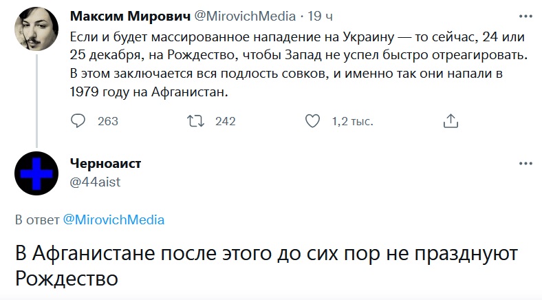The image size is (542, 300).
Task: Click the 1,2 тыс. likes count
Action: pos(352,122)
